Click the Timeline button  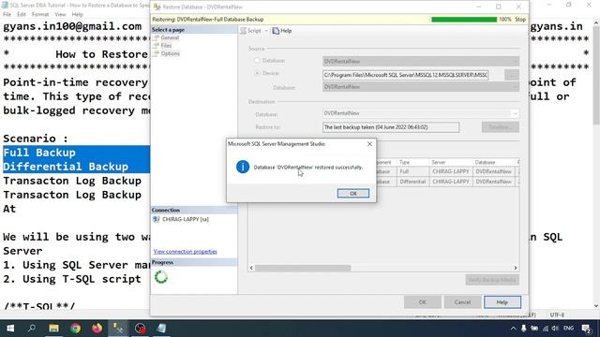[500, 127]
